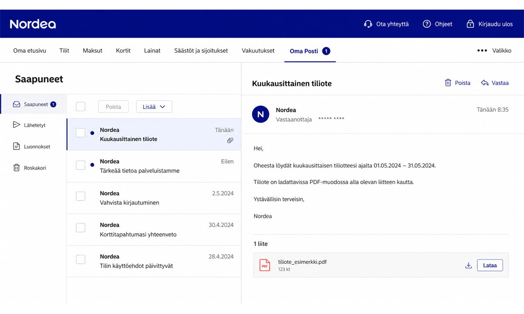Open the Roskakori folder
This screenshot has height=314, width=524.
click(x=33, y=168)
